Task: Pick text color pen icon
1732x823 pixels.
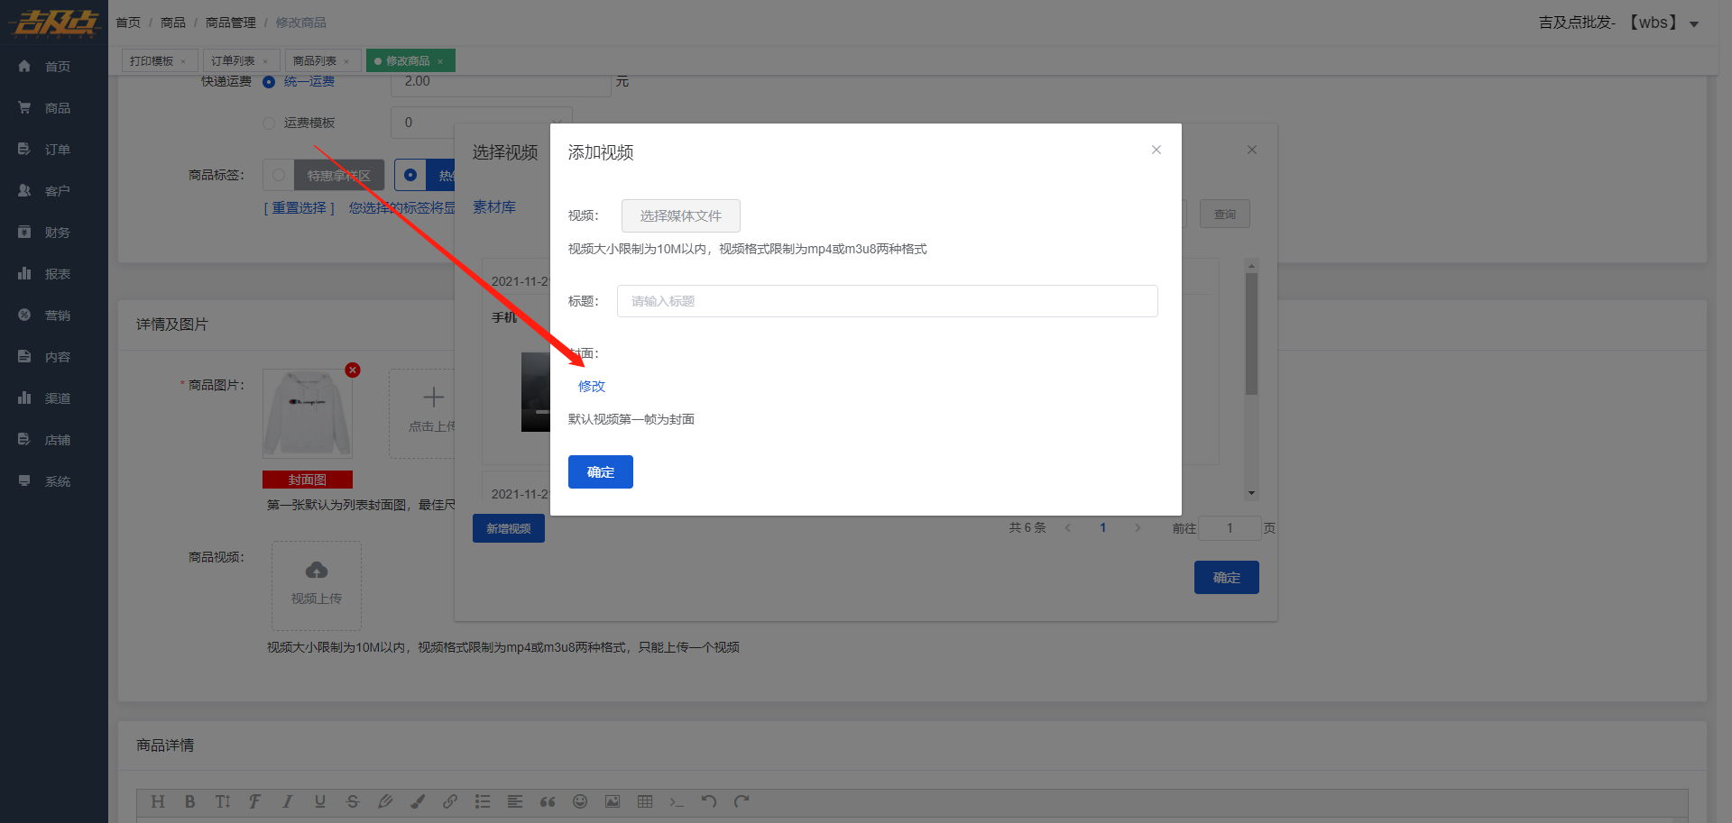Action: (x=385, y=801)
